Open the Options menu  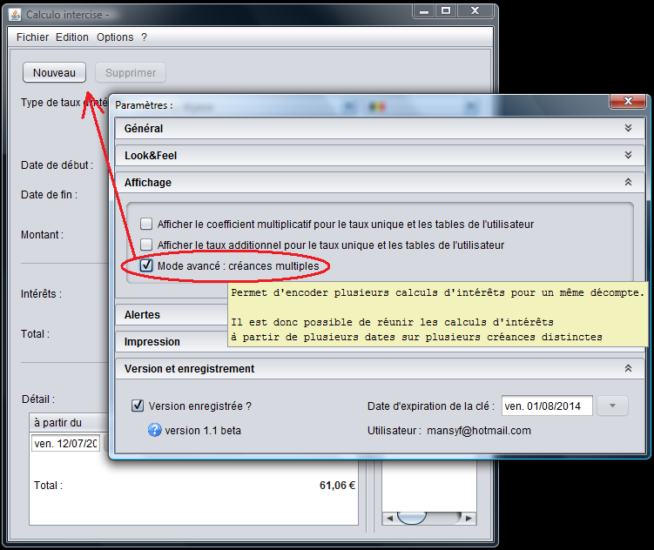115,37
